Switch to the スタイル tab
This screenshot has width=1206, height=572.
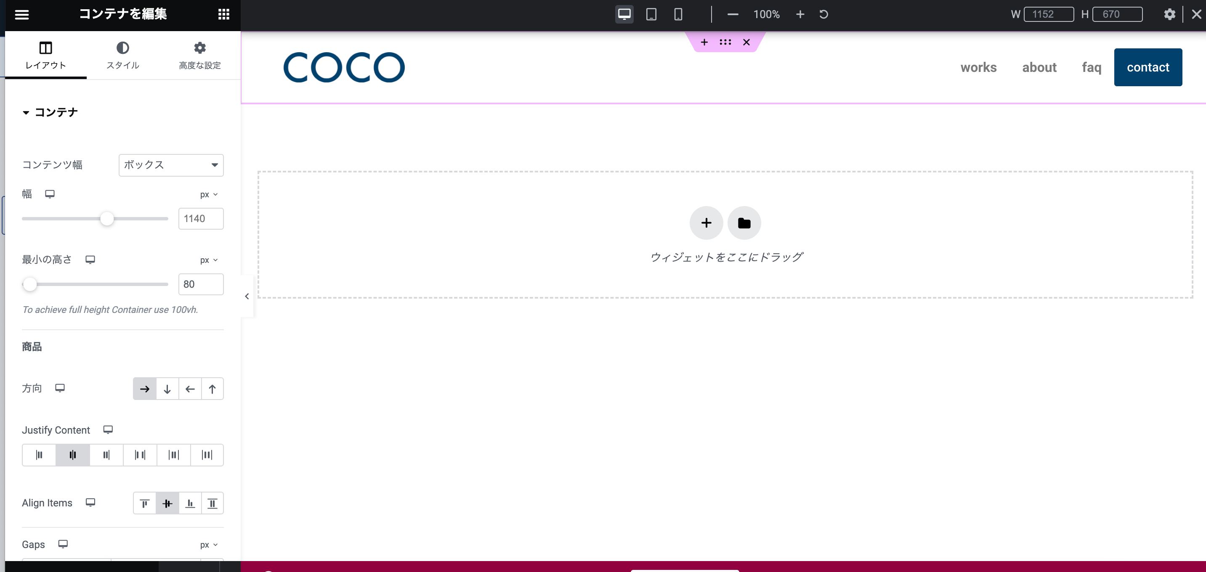coord(122,55)
